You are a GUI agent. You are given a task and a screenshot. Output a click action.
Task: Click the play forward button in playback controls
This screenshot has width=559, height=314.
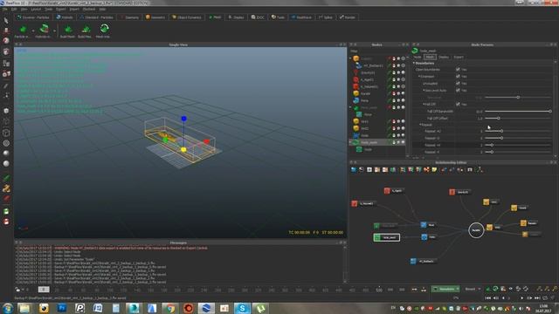coord(522,297)
